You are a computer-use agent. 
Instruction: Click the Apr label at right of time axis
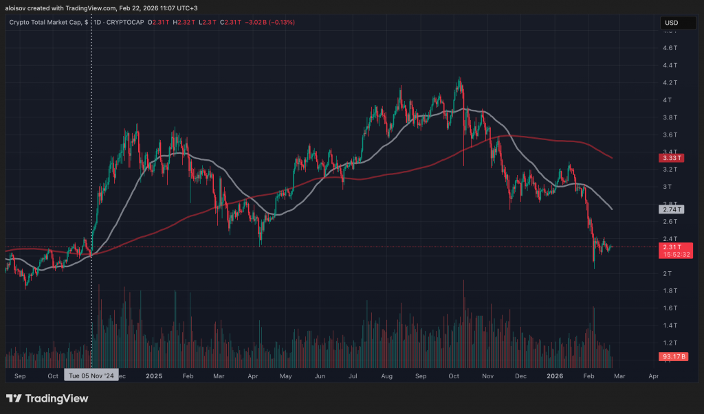(653, 376)
